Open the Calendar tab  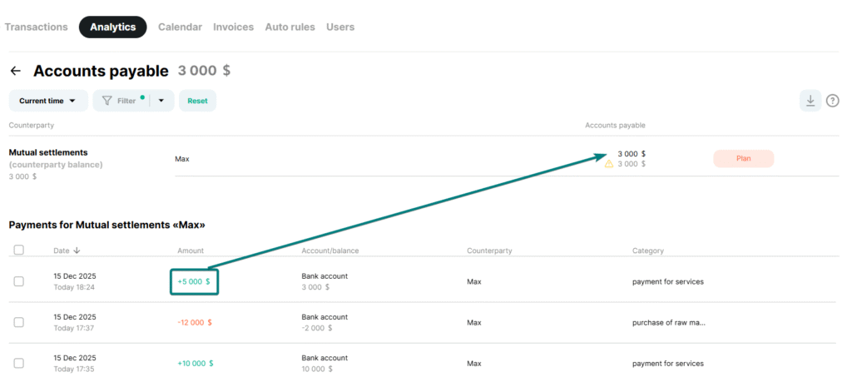(x=180, y=27)
